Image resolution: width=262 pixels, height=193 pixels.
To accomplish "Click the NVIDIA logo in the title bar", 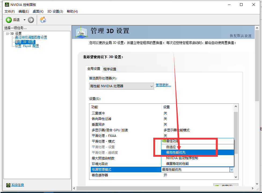I will pyautogui.click(x=6, y=4).
